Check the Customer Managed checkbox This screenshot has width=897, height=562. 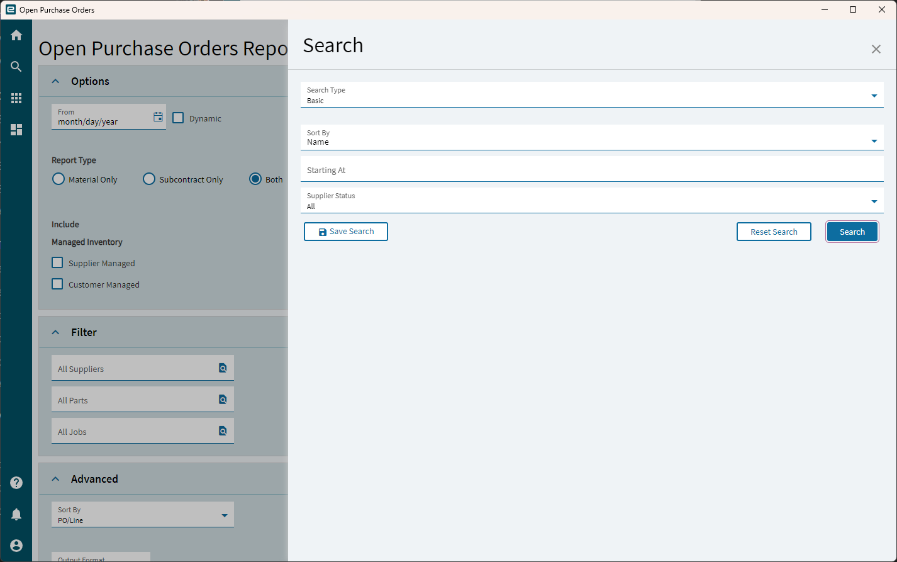(x=57, y=284)
